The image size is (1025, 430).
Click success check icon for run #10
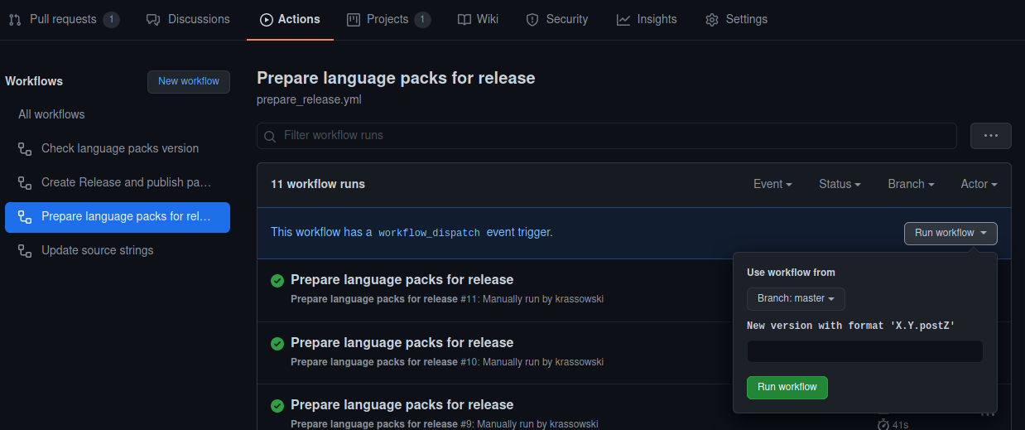[x=277, y=344]
